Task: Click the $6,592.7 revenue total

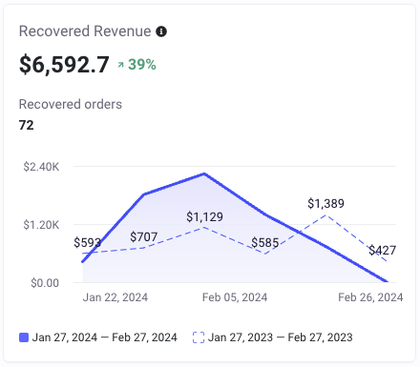Action: pyautogui.click(x=64, y=65)
